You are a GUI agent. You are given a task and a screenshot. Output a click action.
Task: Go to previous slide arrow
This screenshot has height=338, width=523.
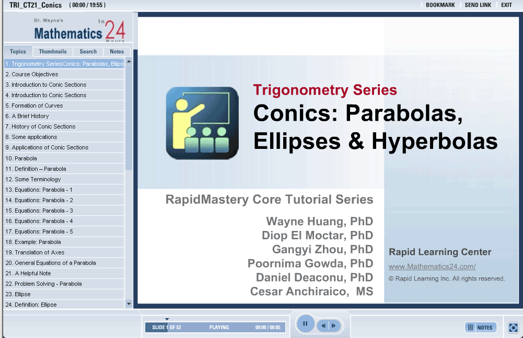[x=323, y=325]
